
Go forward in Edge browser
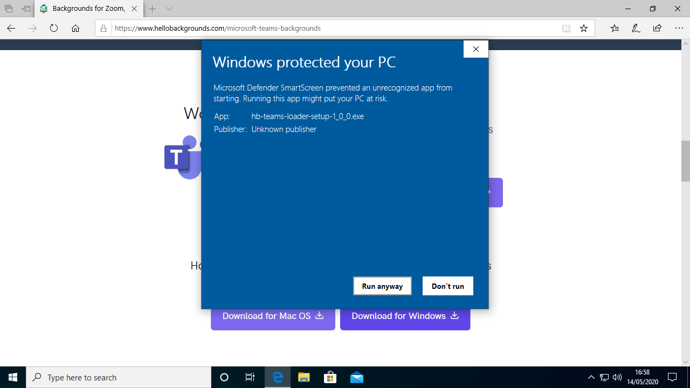[32, 29]
